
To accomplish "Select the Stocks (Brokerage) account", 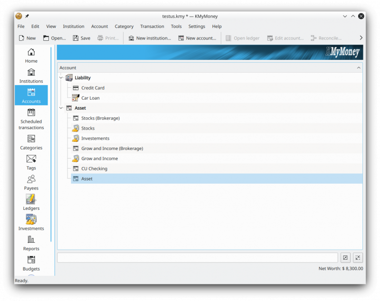I will click(x=217, y=118).
